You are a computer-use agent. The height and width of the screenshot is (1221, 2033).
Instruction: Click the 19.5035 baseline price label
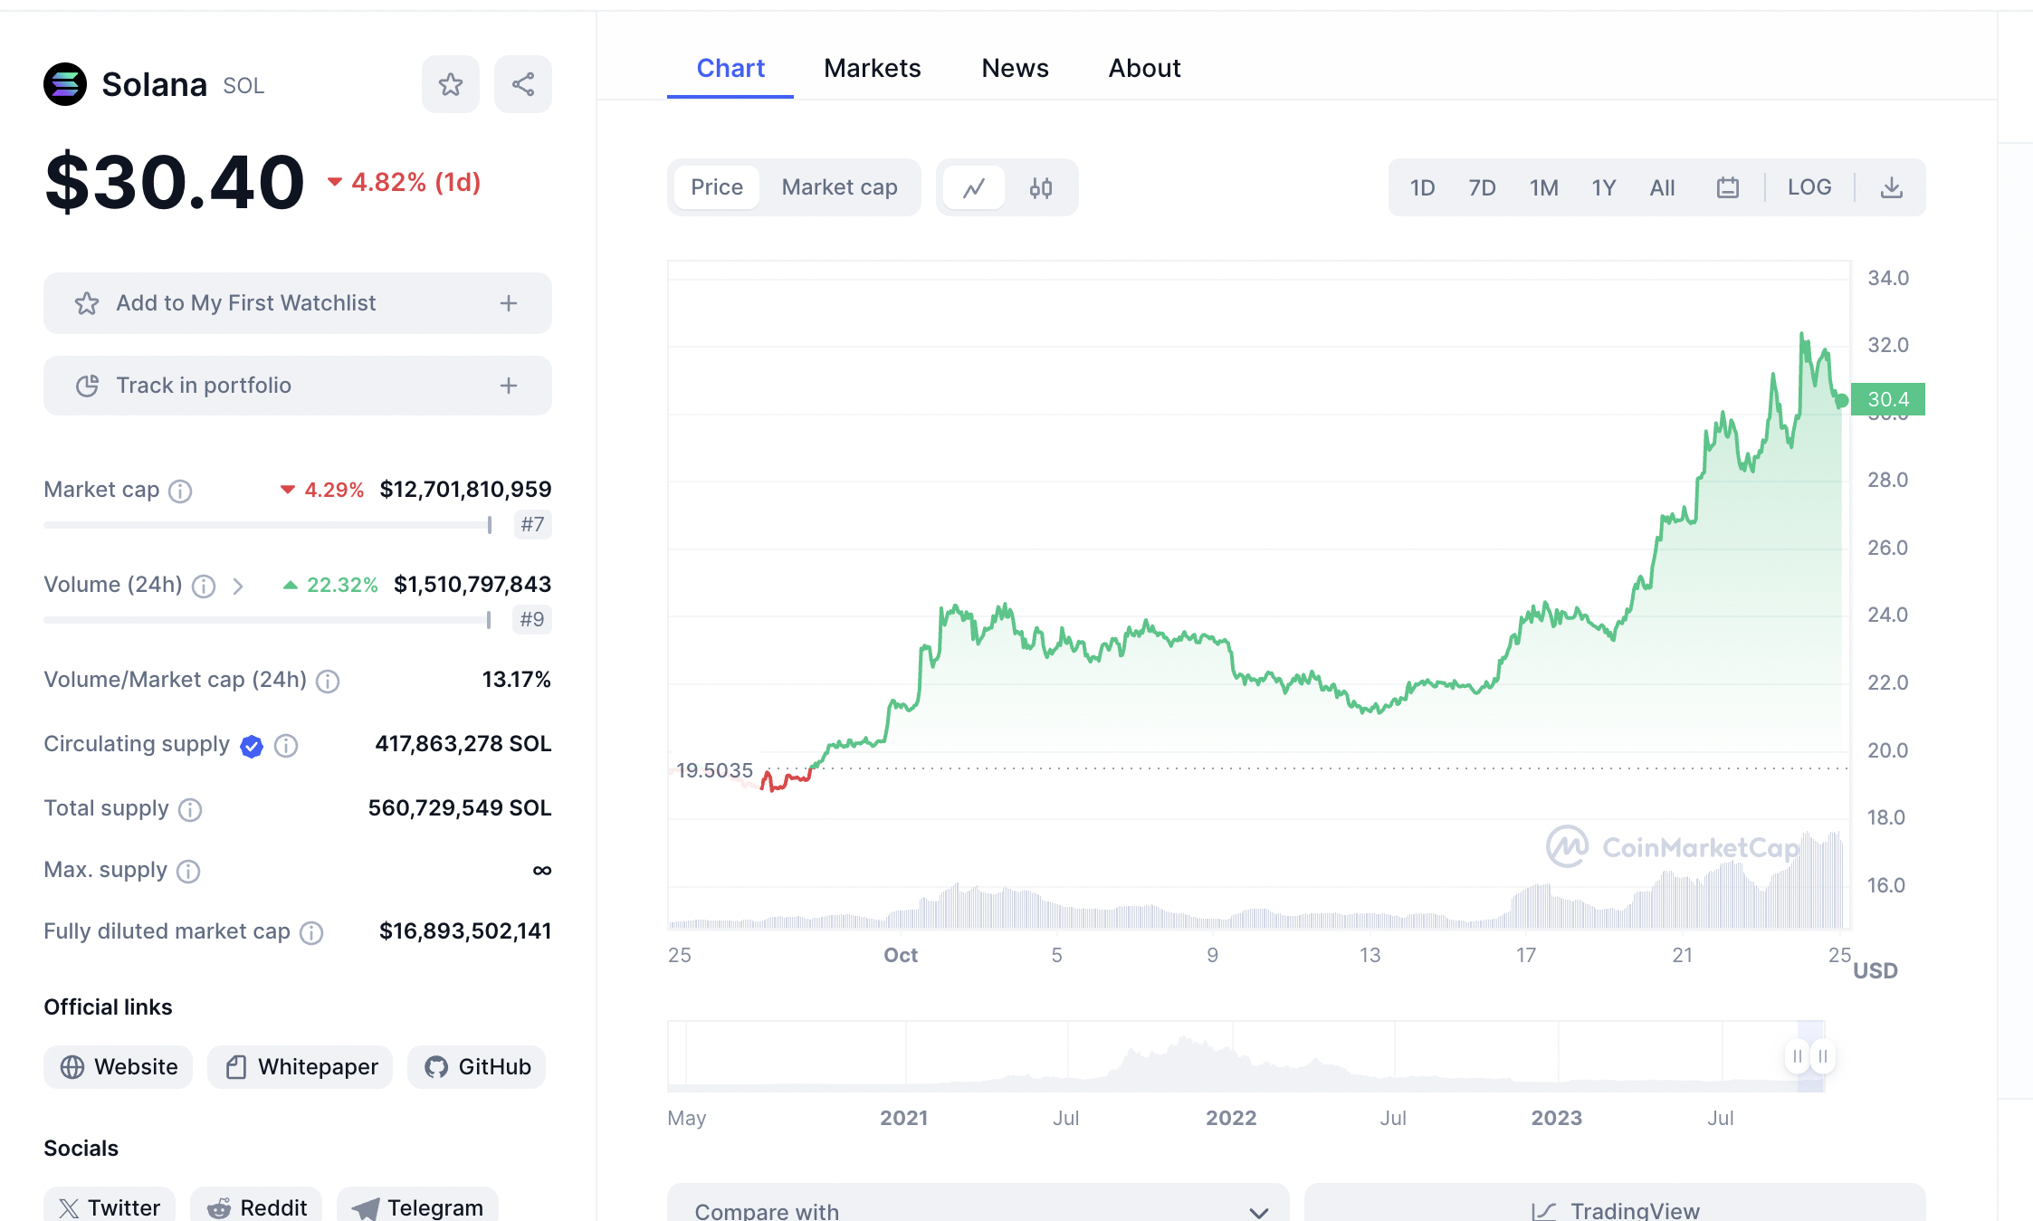(715, 770)
